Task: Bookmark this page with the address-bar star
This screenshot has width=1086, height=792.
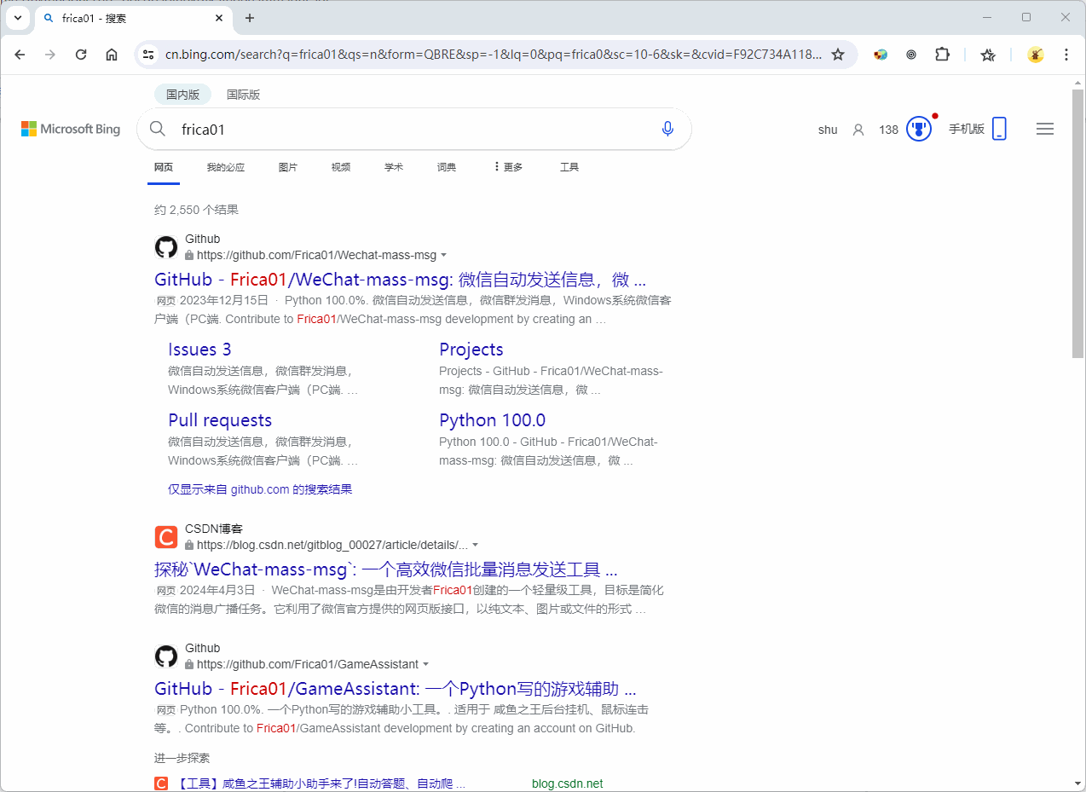Action: tap(838, 55)
